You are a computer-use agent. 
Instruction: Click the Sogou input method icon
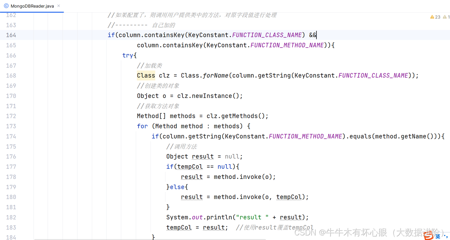[x=429, y=236]
